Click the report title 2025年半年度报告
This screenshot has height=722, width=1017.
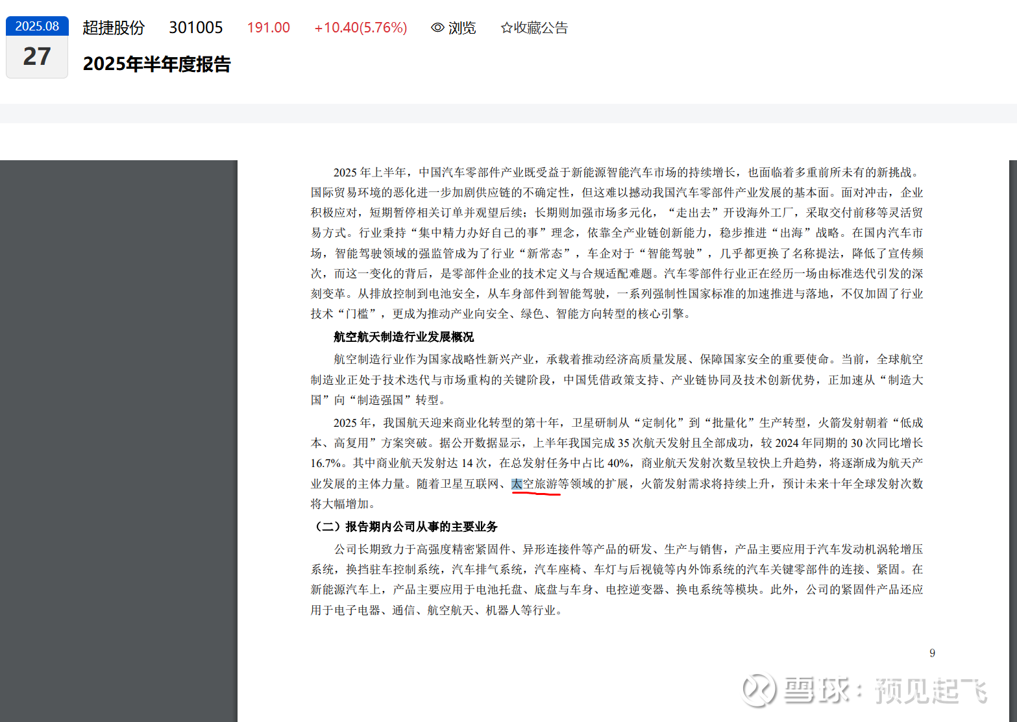157,64
